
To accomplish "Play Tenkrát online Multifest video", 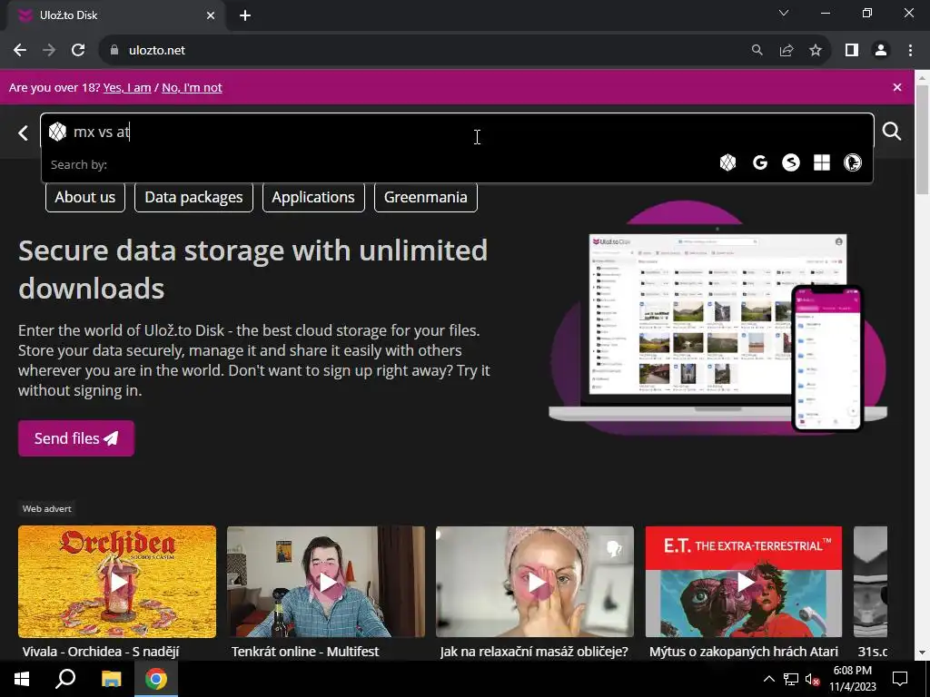I will (326, 582).
